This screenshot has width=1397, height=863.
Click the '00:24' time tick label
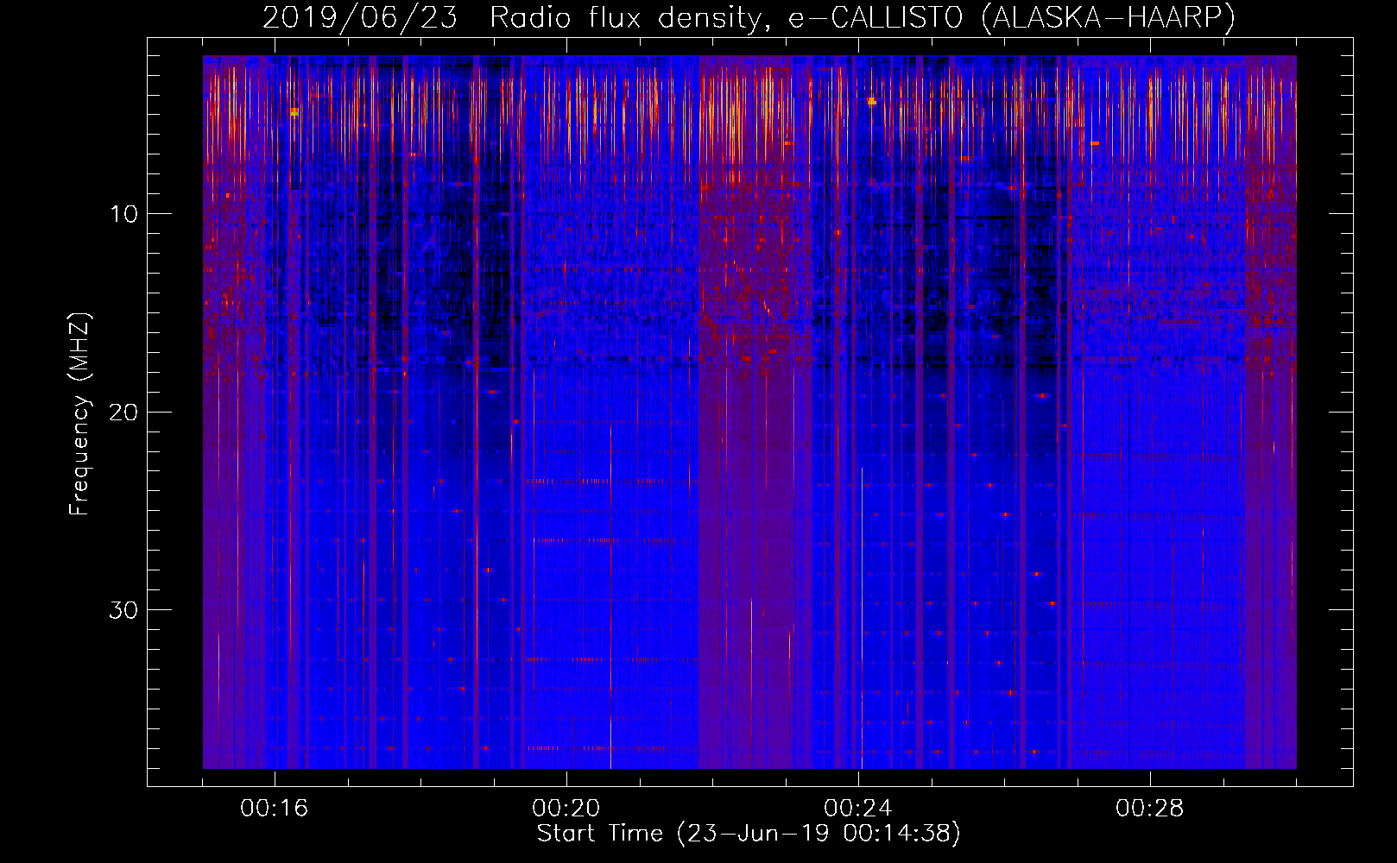pos(858,809)
